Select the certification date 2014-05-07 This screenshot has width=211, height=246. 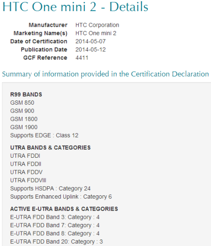point(90,41)
